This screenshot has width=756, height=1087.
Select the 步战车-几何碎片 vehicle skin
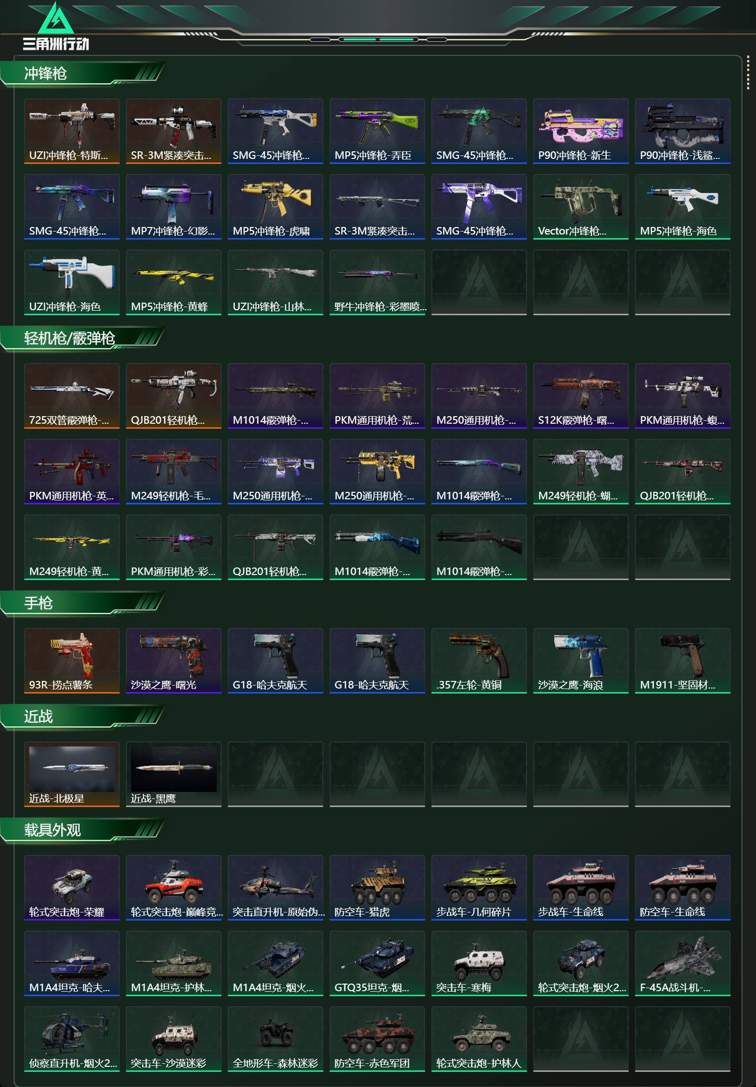pyautogui.click(x=479, y=888)
